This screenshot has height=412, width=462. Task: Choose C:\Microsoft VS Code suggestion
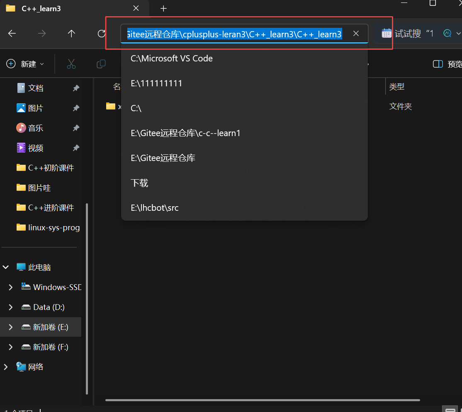click(244, 59)
